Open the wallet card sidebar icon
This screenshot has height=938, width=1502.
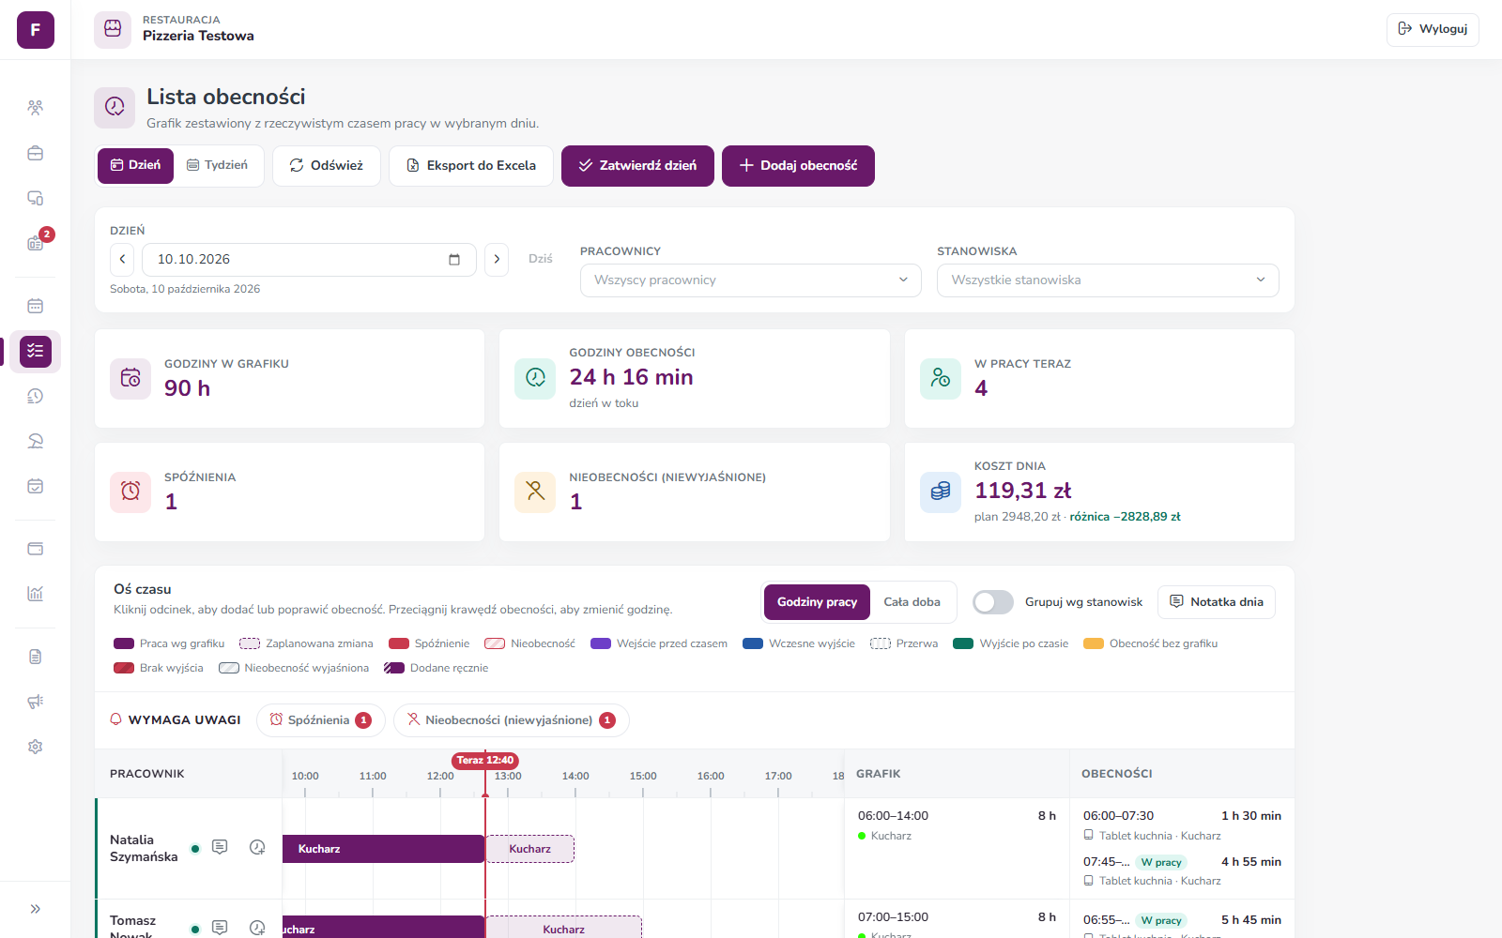[x=35, y=549]
